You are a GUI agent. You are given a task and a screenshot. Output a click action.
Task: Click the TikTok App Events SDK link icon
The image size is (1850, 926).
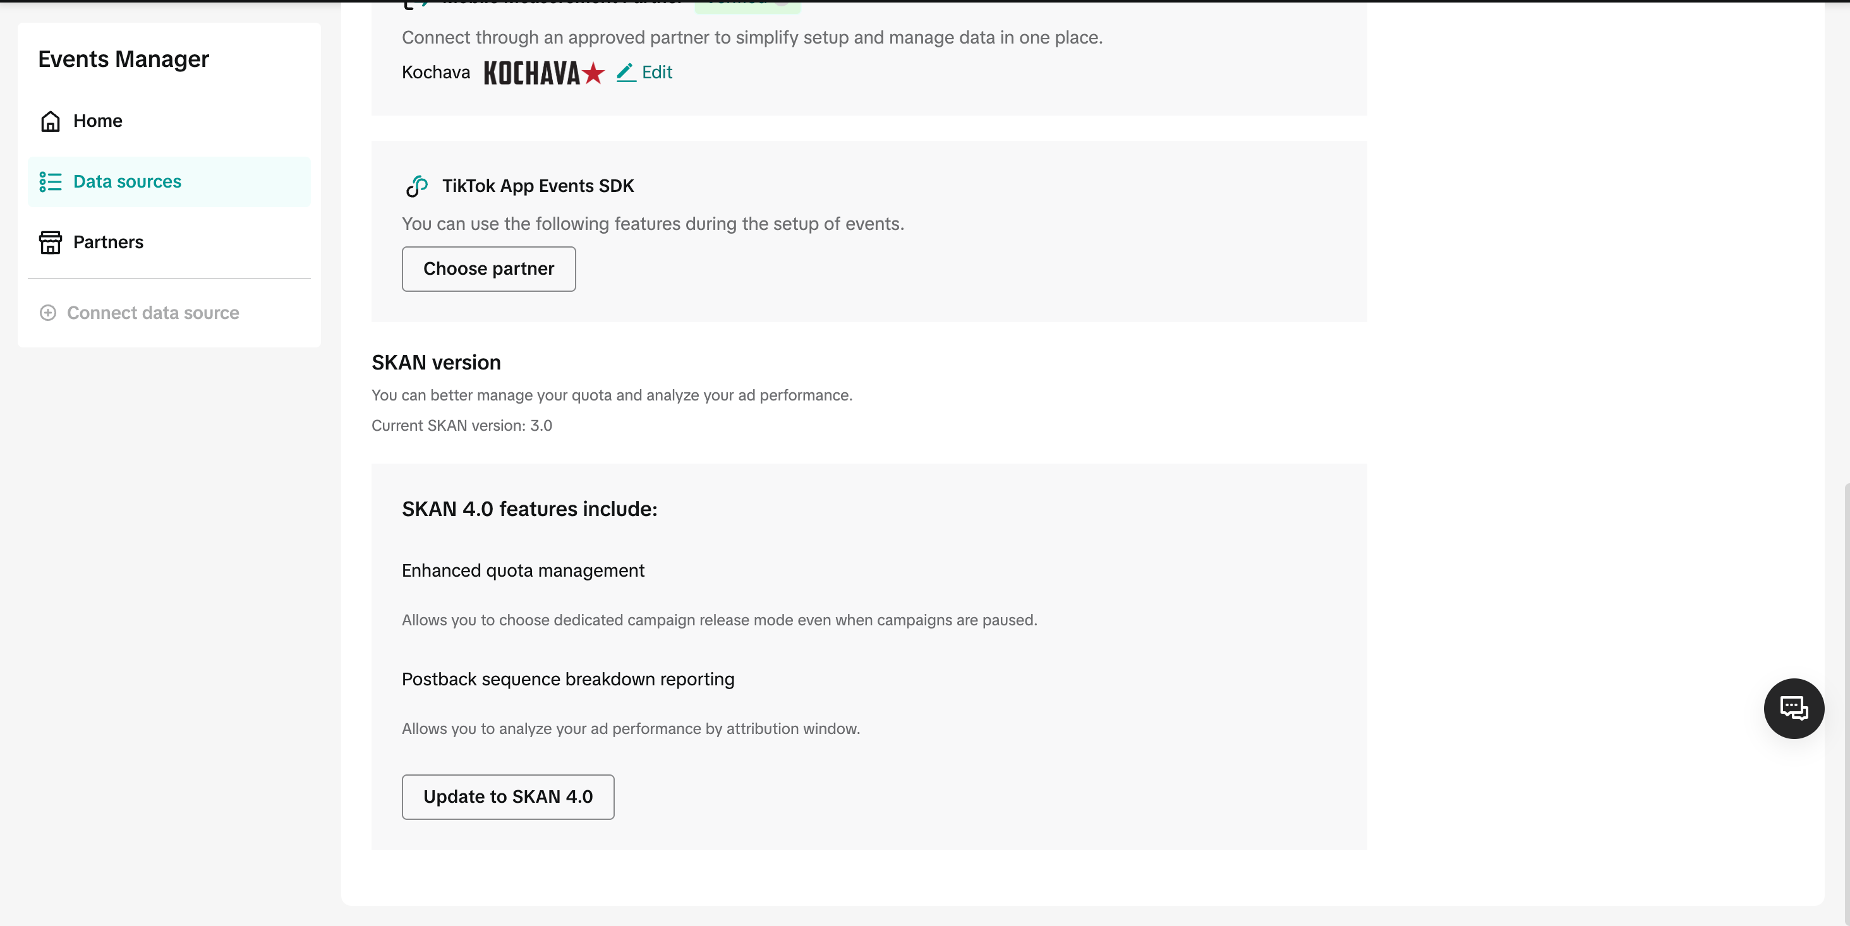pos(416,186)
